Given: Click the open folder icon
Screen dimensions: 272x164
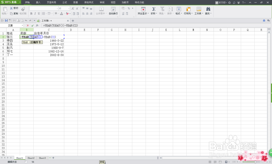Looking at the screenshot, I should pyautogui.click(x=2, y=21).
